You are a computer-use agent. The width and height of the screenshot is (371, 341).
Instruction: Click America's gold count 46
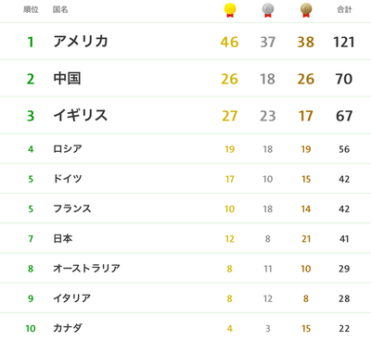click(x=229, y=42)
